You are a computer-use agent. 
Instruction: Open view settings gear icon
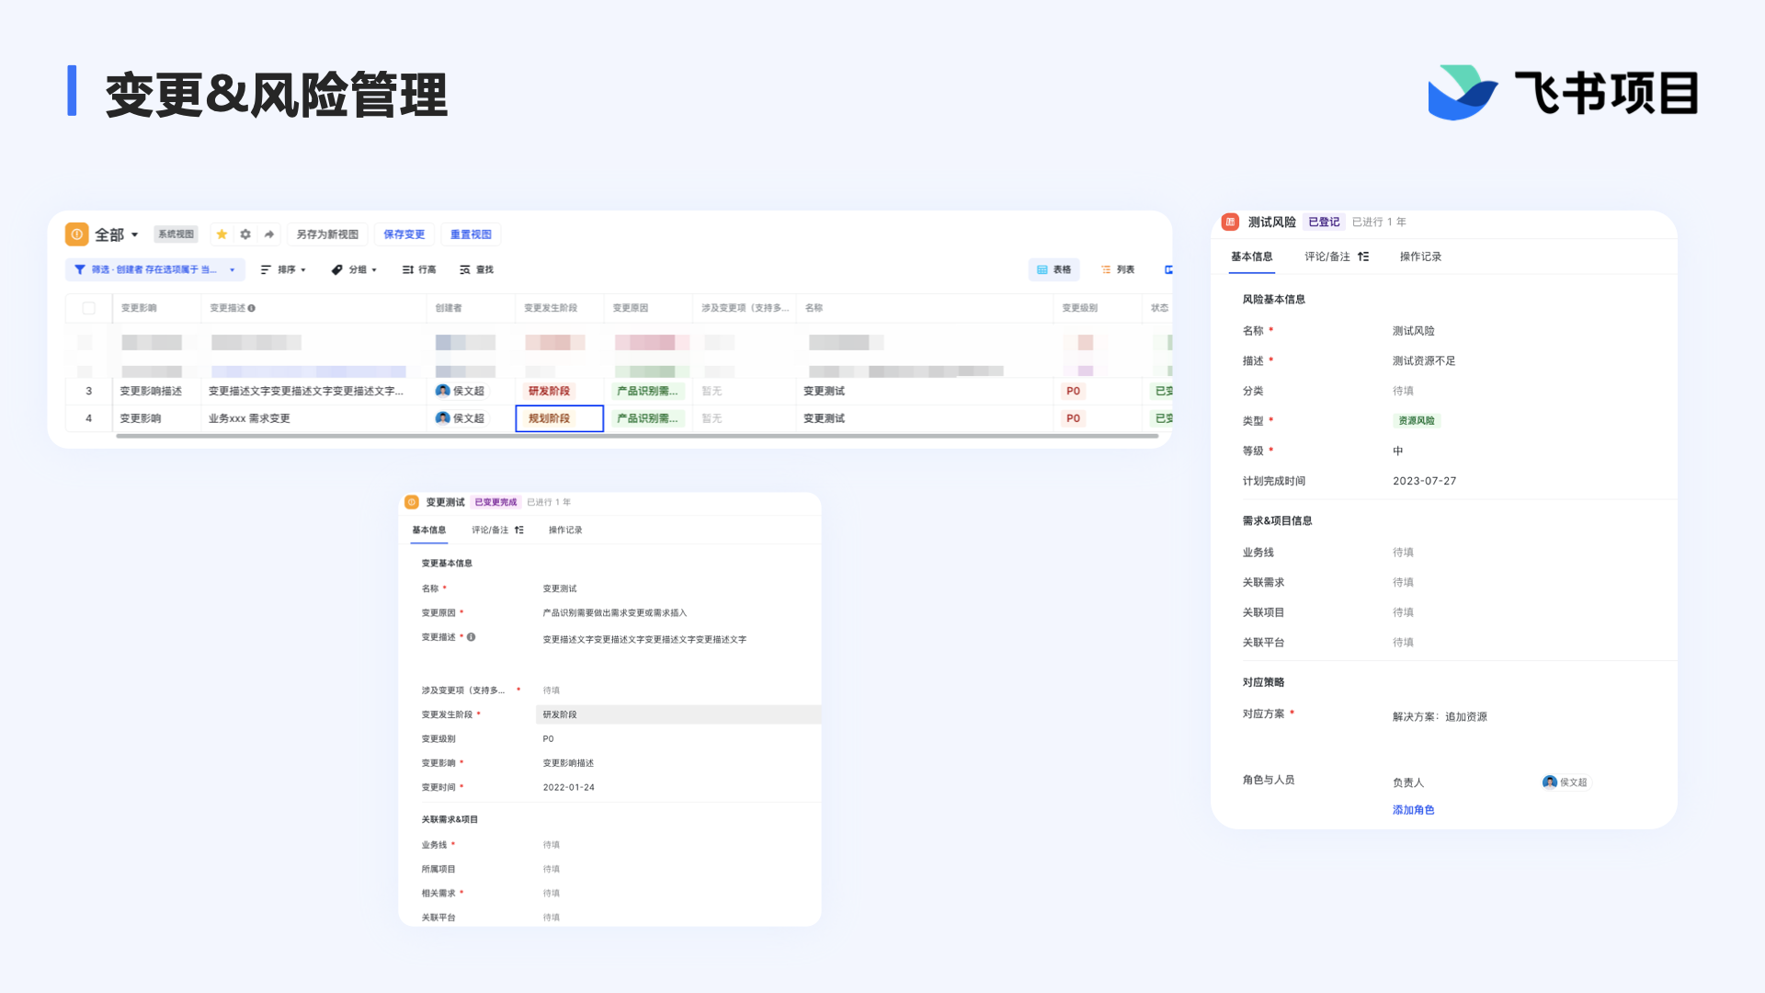tap(245, 234)
